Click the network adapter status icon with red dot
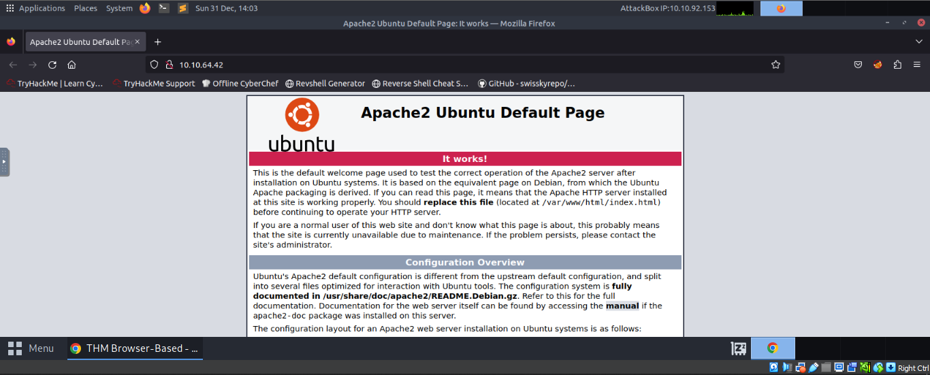The width and height of the screenshot is (930, 375). 800,368
